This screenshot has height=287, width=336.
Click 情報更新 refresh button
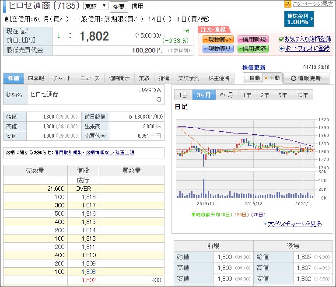pyautogui.click(x=306, y=78)
